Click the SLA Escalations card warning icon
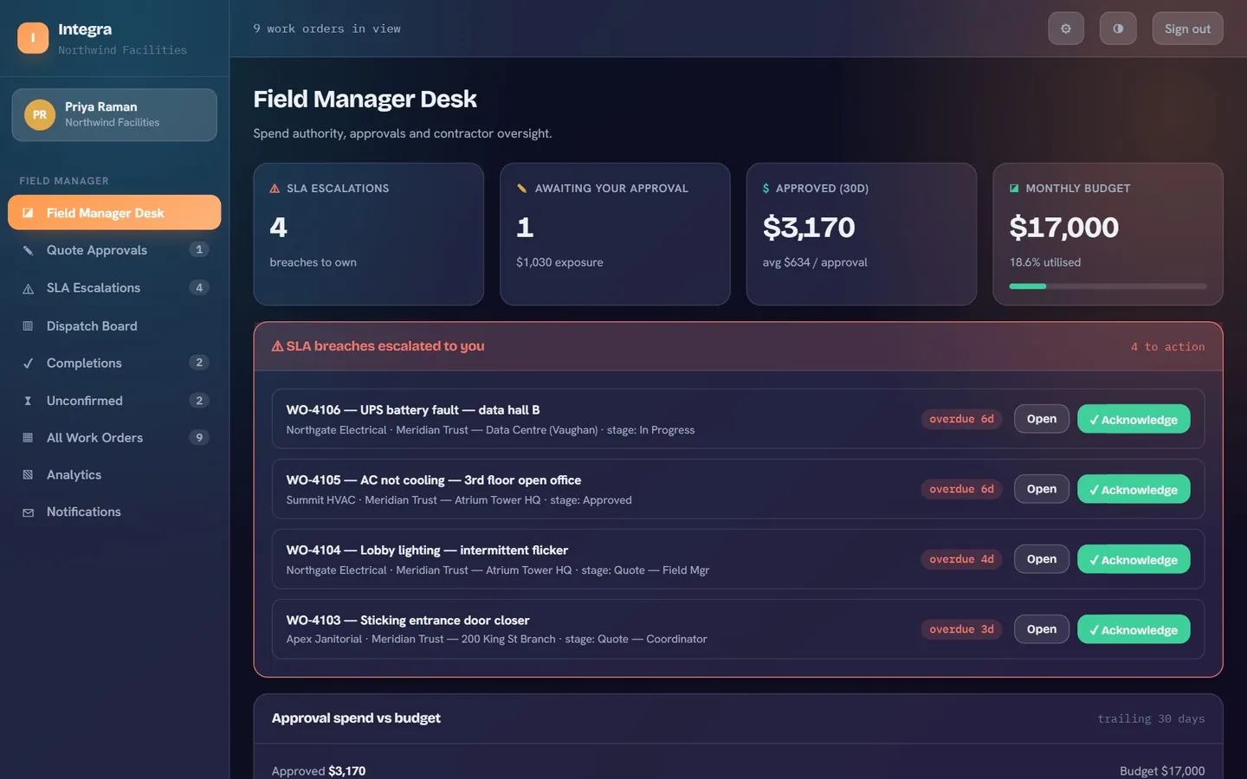This screenshot has height=779, width=1247. click(x=275, y=189)
